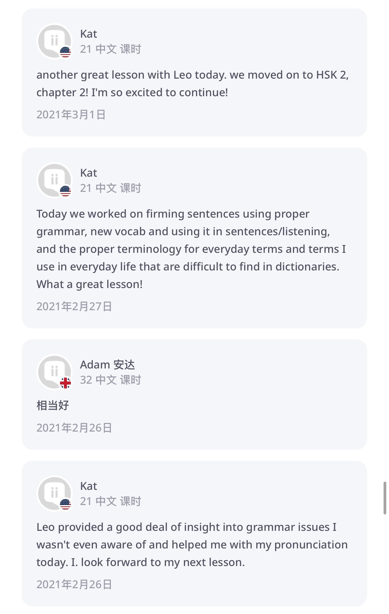Open Kat's name on the pronunciation review
Viewport: 389px width, 614px height.
click(x=88, y=486)
